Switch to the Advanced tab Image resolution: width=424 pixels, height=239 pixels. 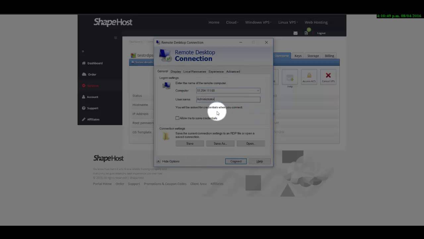[x=233, y=72]
